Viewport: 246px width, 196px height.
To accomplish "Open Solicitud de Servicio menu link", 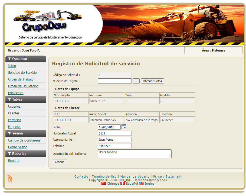I will [x=22, y=73].
